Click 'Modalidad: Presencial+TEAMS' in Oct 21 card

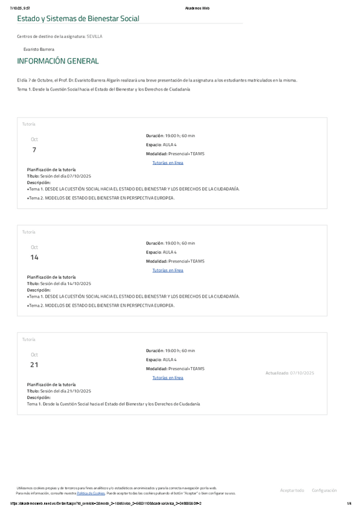click(175, 368)
